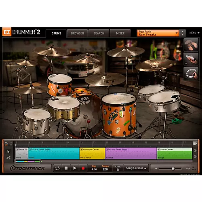Viewport: 202px width, 202px height.
Task: Click the Tempo 120 field
Action: (x=105, y=168)
